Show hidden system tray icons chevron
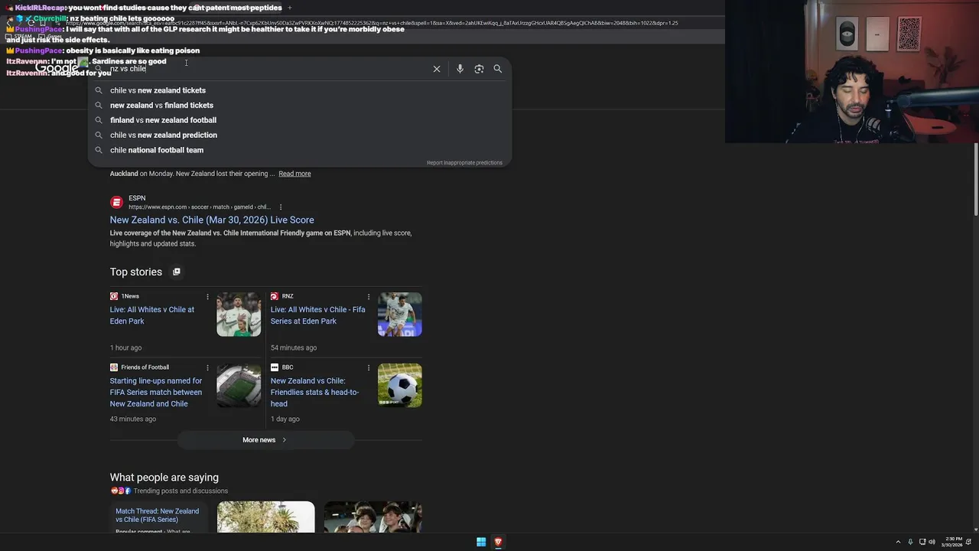This screenshot has height=551, width=979. point(898,542)
